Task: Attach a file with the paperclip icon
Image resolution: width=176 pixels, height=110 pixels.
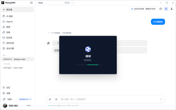Action: (x=50, y=99)
